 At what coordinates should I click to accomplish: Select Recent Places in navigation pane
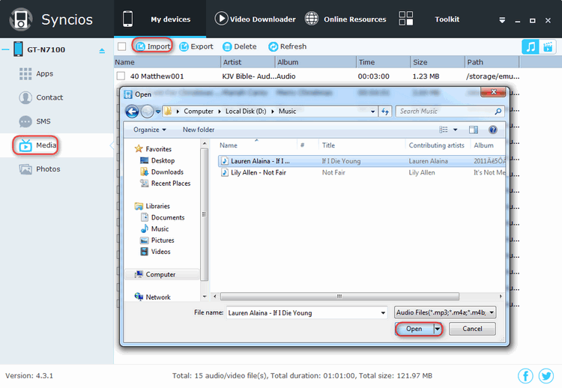[x=166, y=184]
